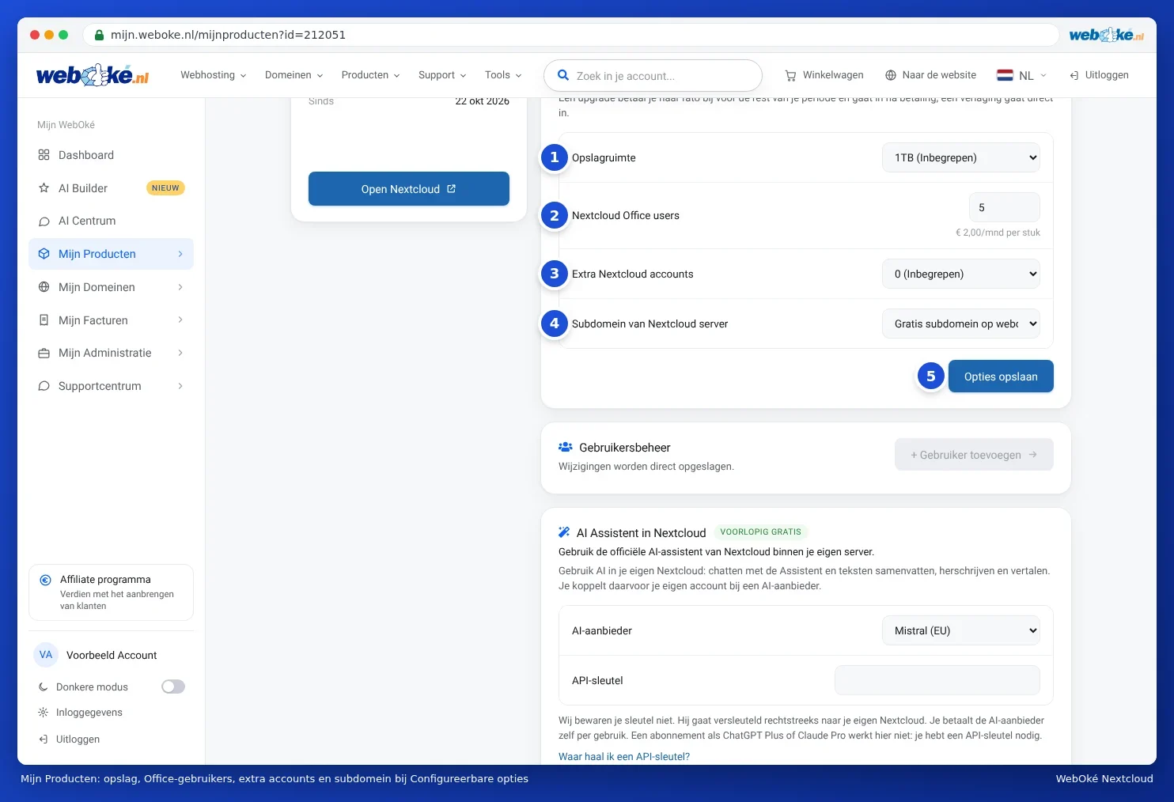Click the AI Builder star icon
Screen dimensions: 1174x802
(44, 188)
